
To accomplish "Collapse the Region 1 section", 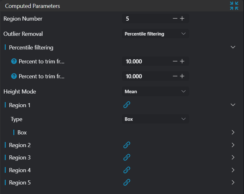I will tap(233, 105).
